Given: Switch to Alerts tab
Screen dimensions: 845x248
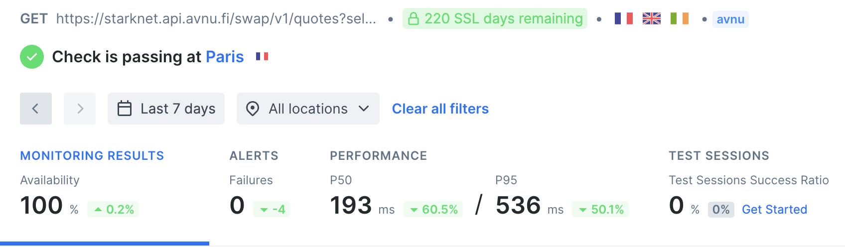Looking at the screenshot, I should click(x=254, y=156).
